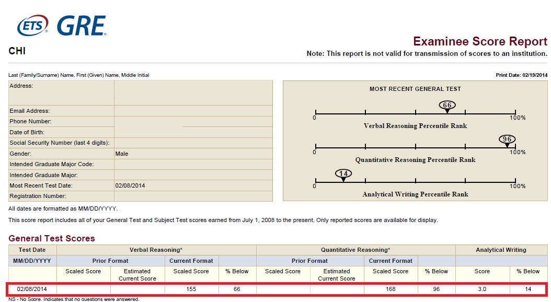Click the name CHI
The image size is (551, 302).
coord(17,51)
